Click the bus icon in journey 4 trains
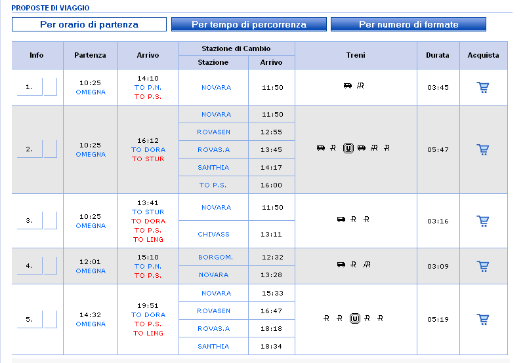Image resolution: width=525 pixels, height=363 pixels. point(341,265)
